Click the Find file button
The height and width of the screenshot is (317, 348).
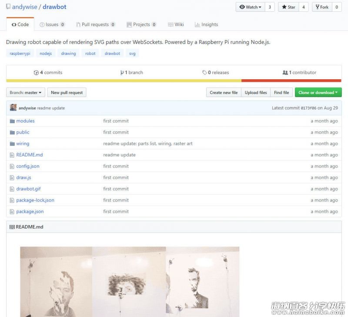click(281, 92)
